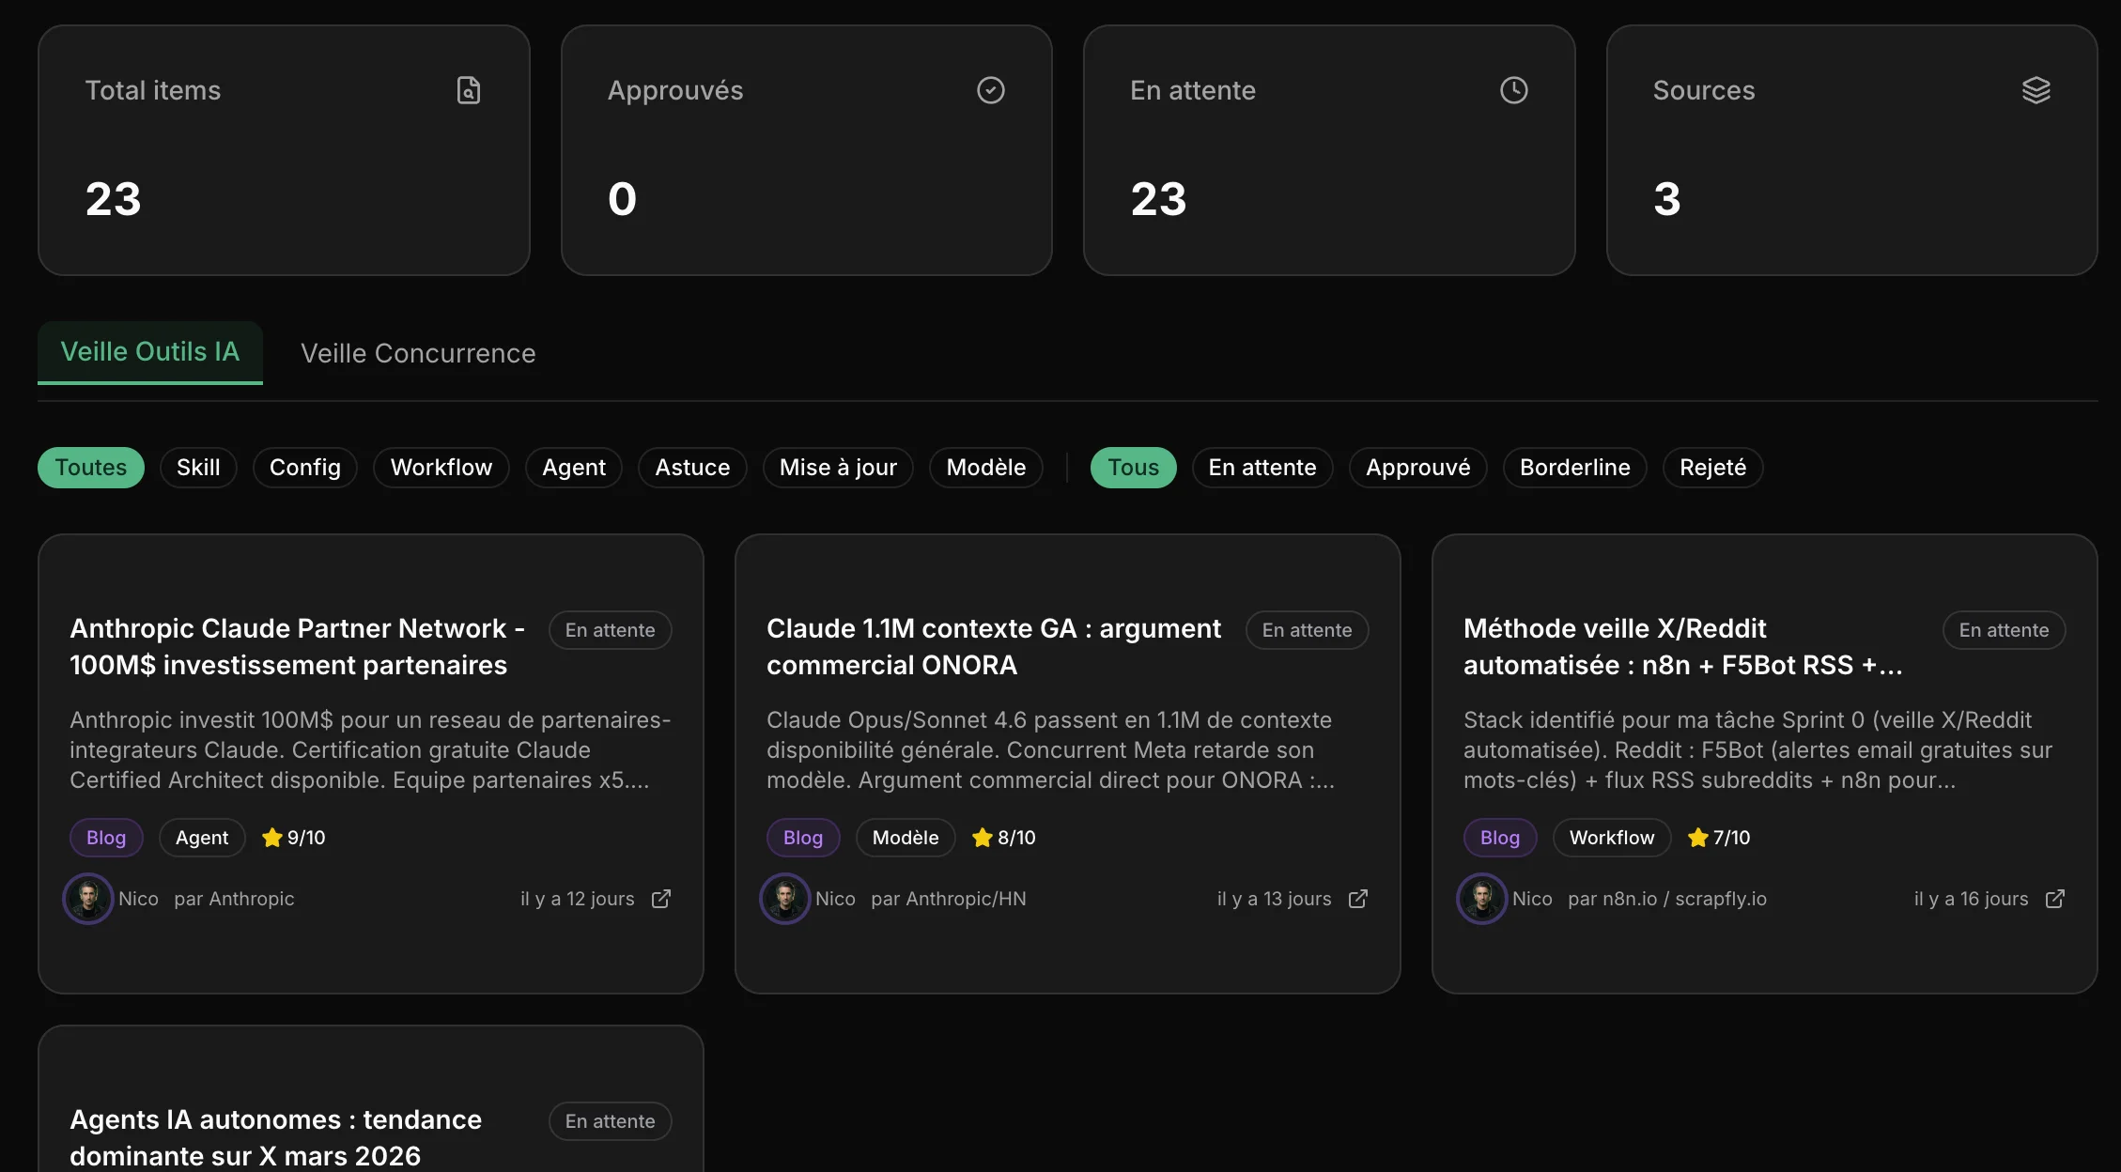Enable the Borderline status filter

[x=1574, y=468]
